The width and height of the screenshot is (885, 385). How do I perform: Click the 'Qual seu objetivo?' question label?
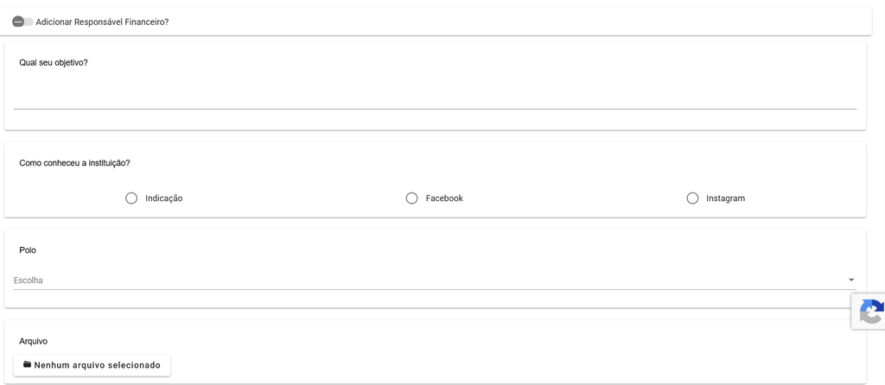tap(54, 62)
